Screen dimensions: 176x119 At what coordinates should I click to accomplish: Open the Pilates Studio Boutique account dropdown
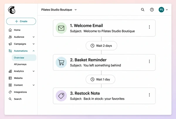[59, 10]
